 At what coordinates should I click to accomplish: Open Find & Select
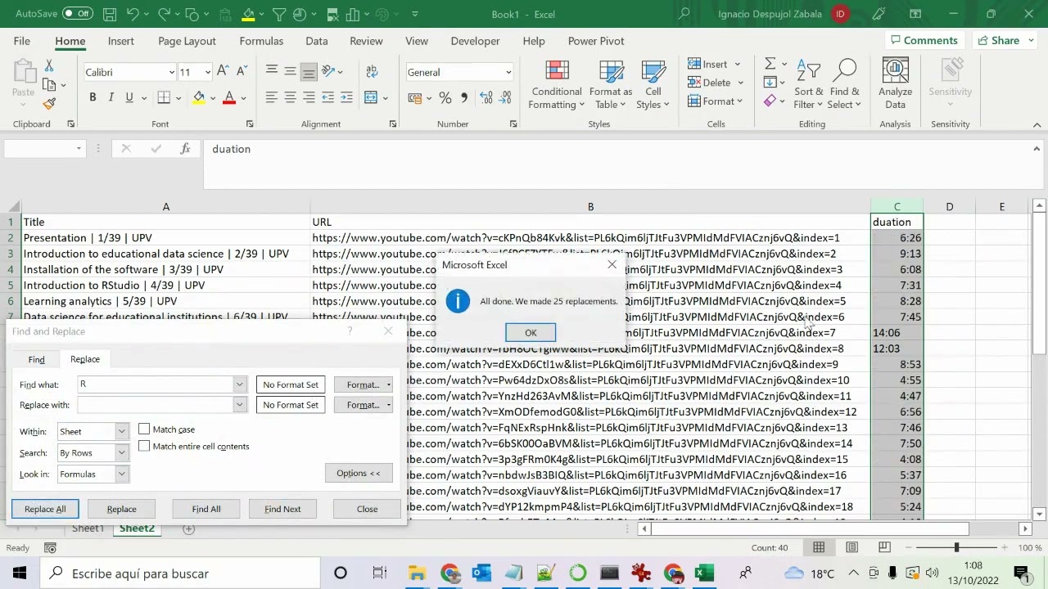click(x=844, y=86)
